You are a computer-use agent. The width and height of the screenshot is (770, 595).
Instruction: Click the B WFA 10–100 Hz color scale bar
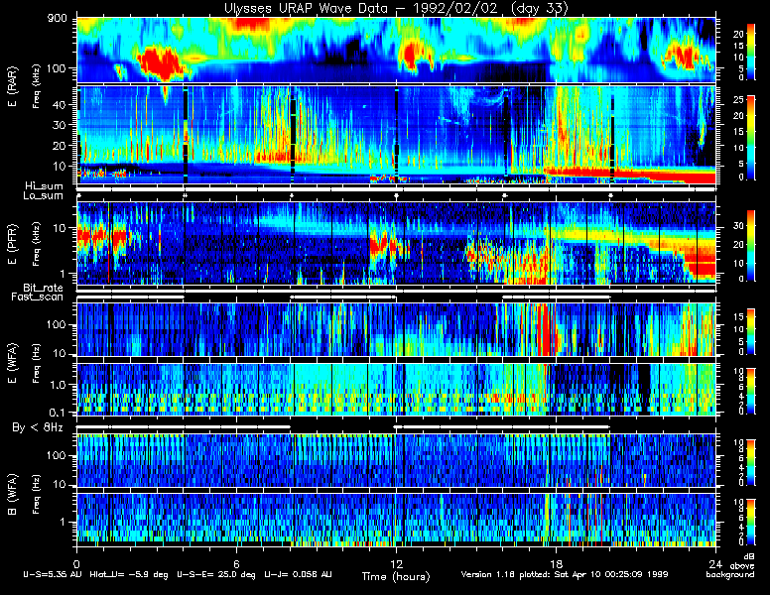[x=751, y=462]
